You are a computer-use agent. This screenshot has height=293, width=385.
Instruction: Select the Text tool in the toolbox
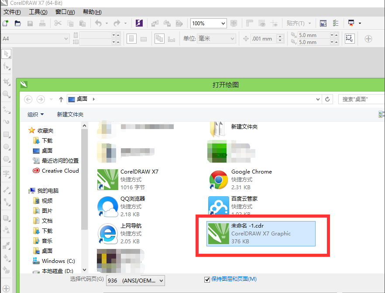7,174
